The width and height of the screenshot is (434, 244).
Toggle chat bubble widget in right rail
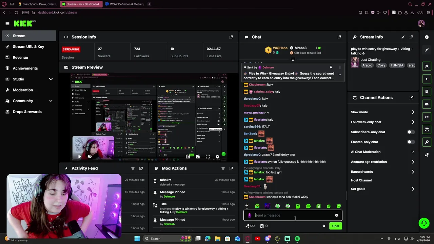pos(427,104)
